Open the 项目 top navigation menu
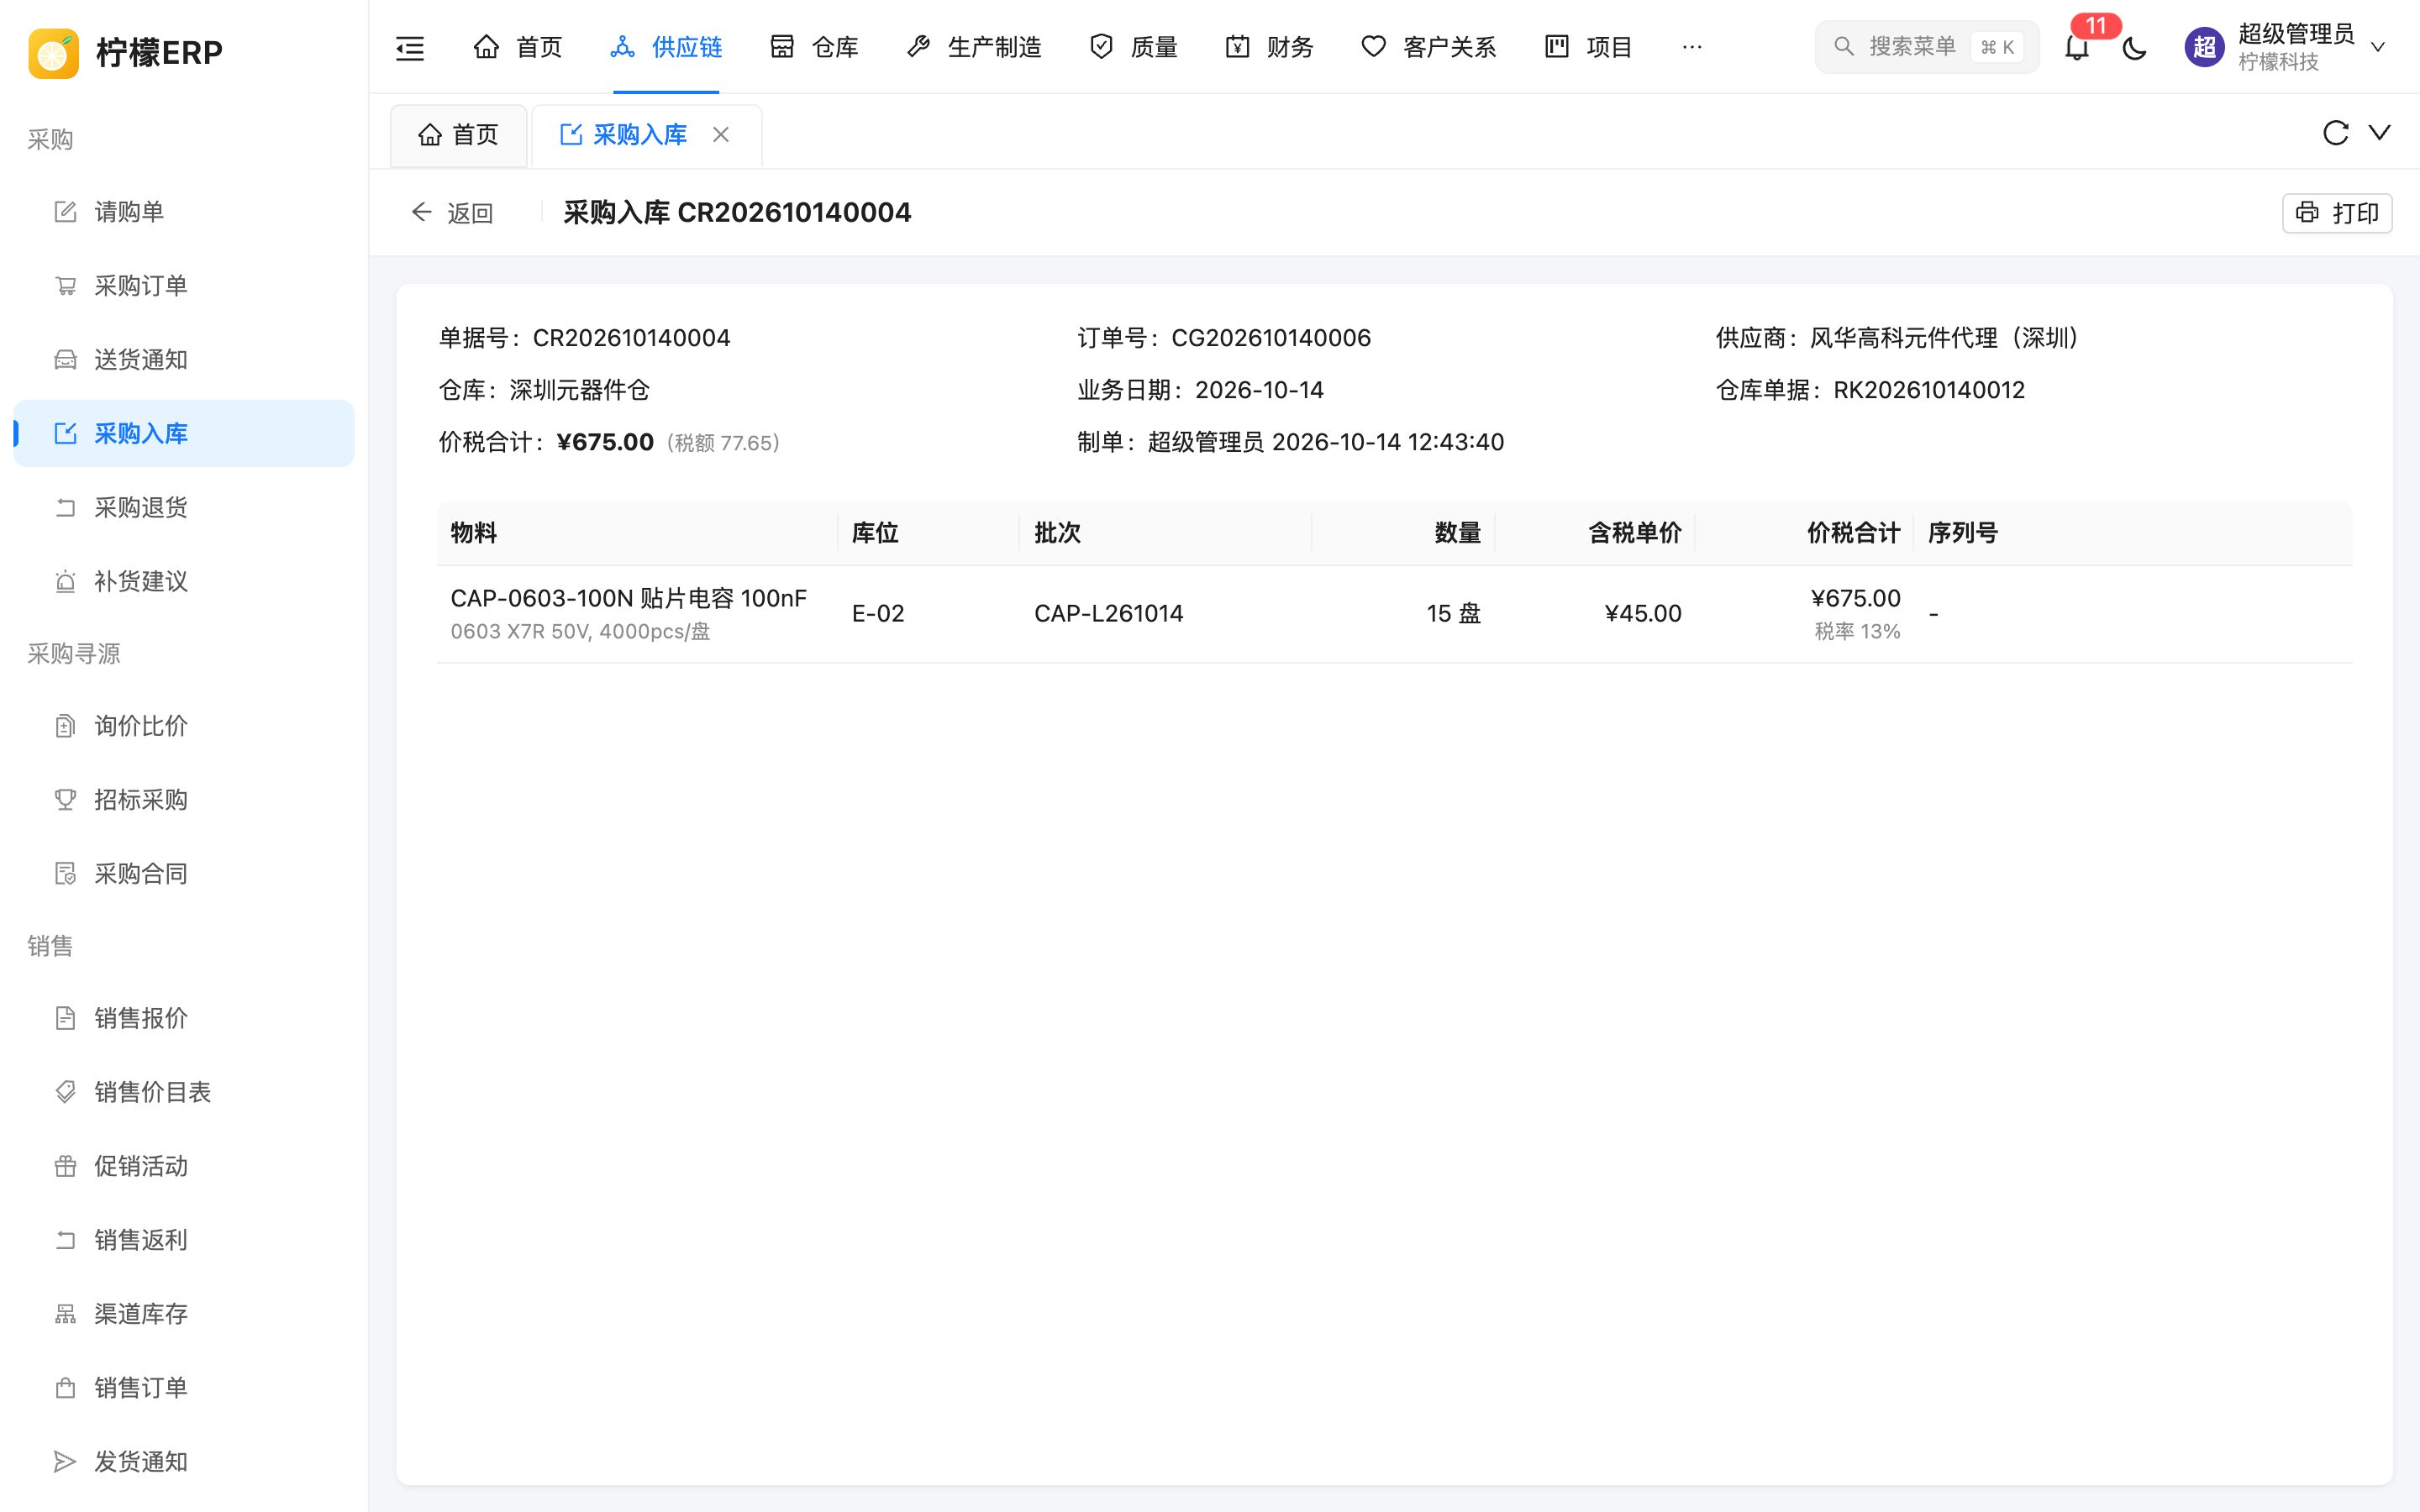The width and height of the screenshot is (2420, 1512). 1589,47
